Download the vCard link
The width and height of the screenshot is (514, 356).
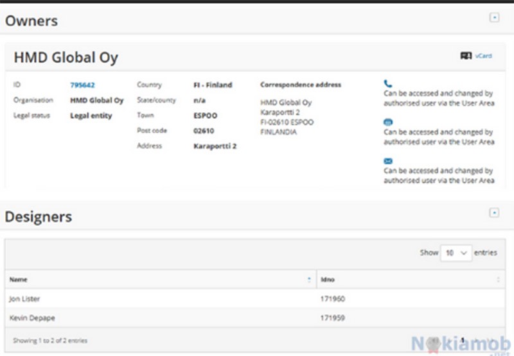(483, 56)
